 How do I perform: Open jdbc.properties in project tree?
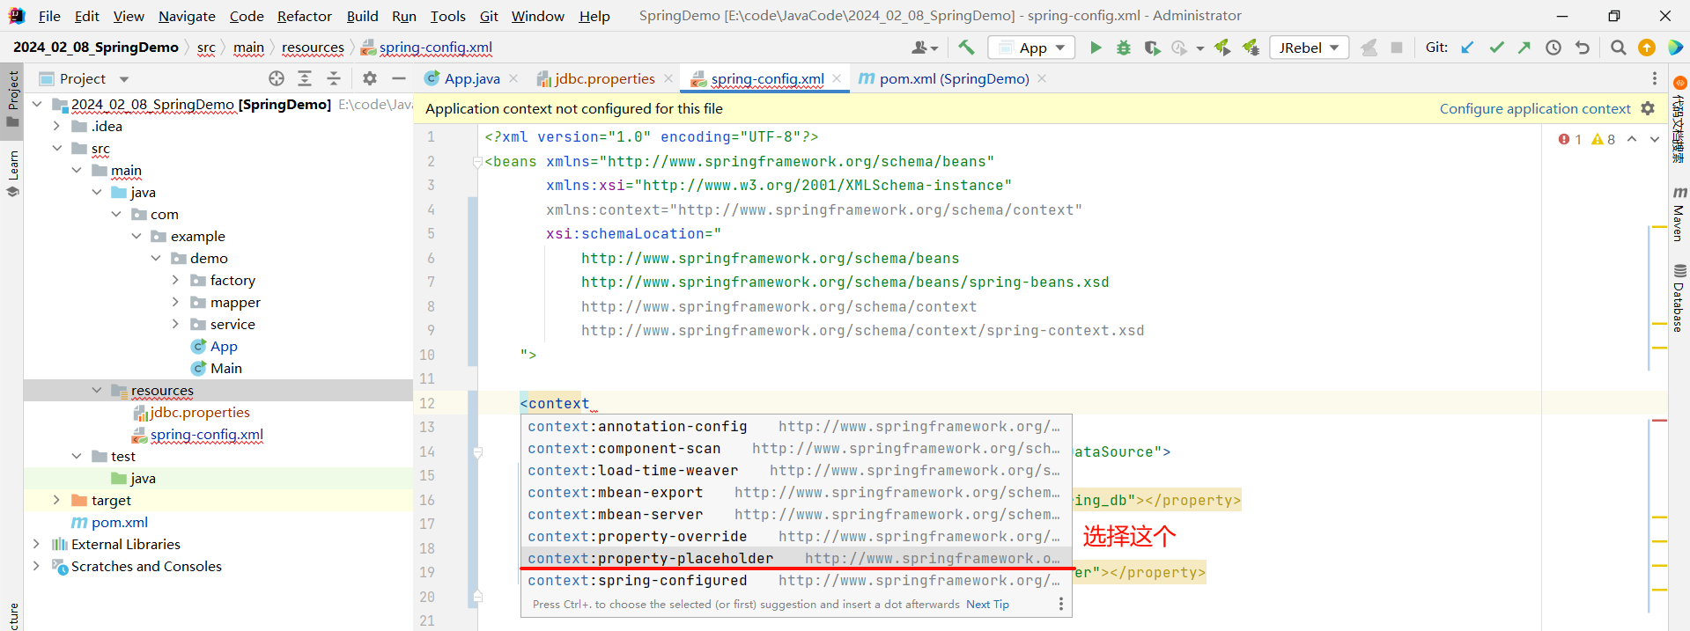(199, 412)
